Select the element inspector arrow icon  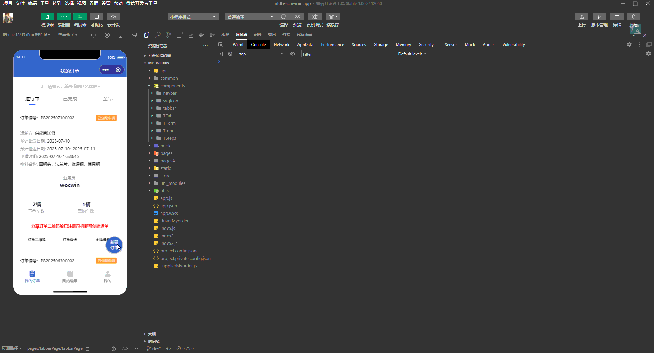(x=220, y=45)
